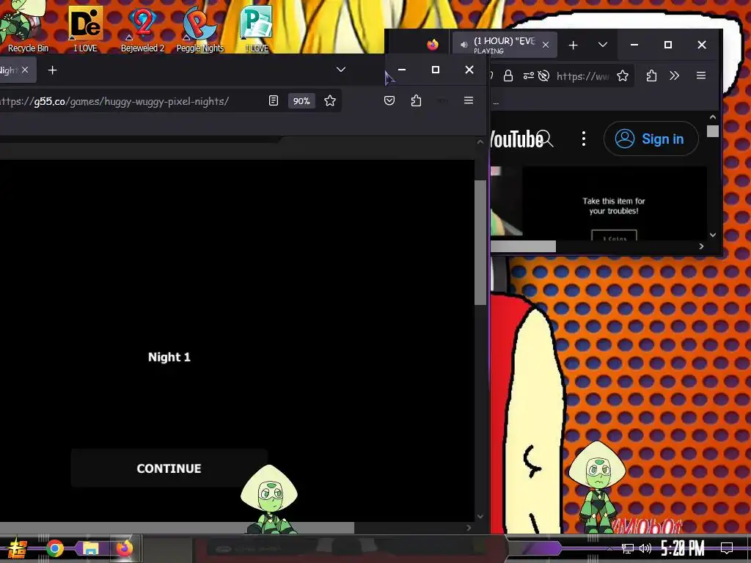Toggle reader view in g55.co address bar
751x563 pixels.
pyautogui.click(x=274, y=100)
